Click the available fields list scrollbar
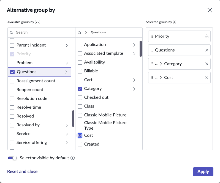 pos(73,119)
